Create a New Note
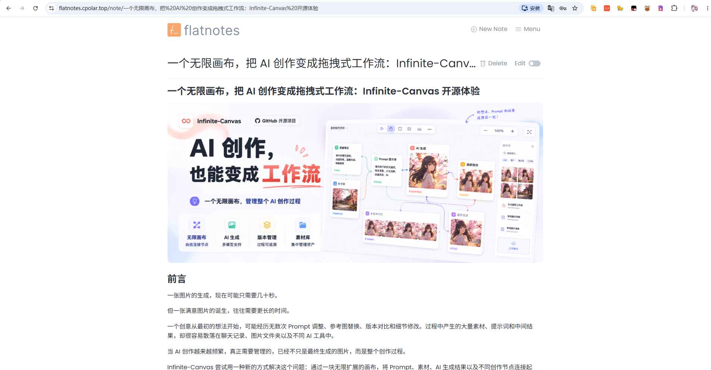This screenshot has height=370, width=711. click(x=489, y=29)
